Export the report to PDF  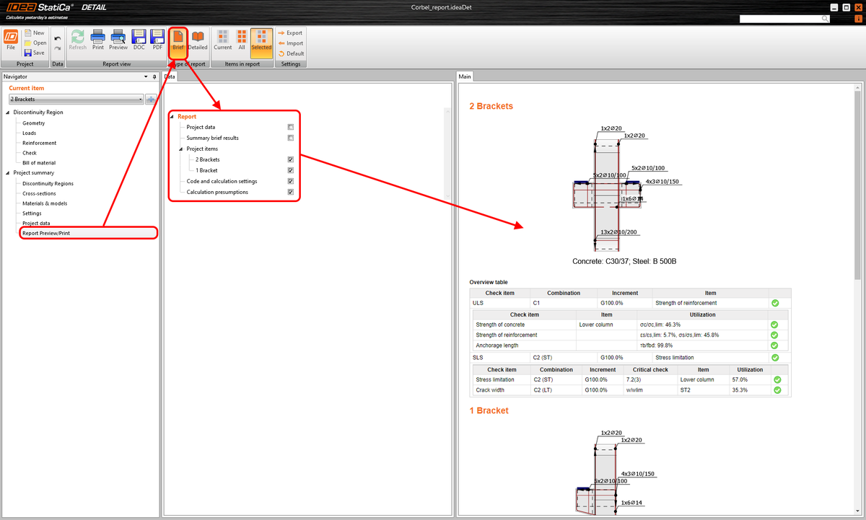[157, 38]
